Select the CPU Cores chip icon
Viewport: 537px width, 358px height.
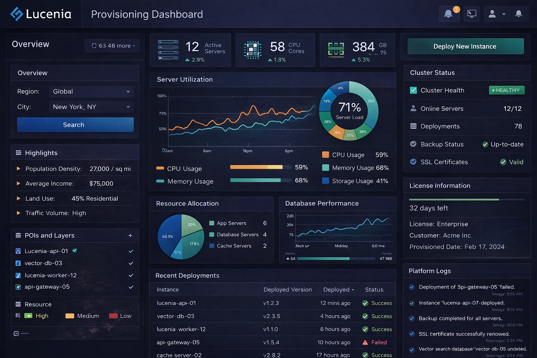coord(252,50)
